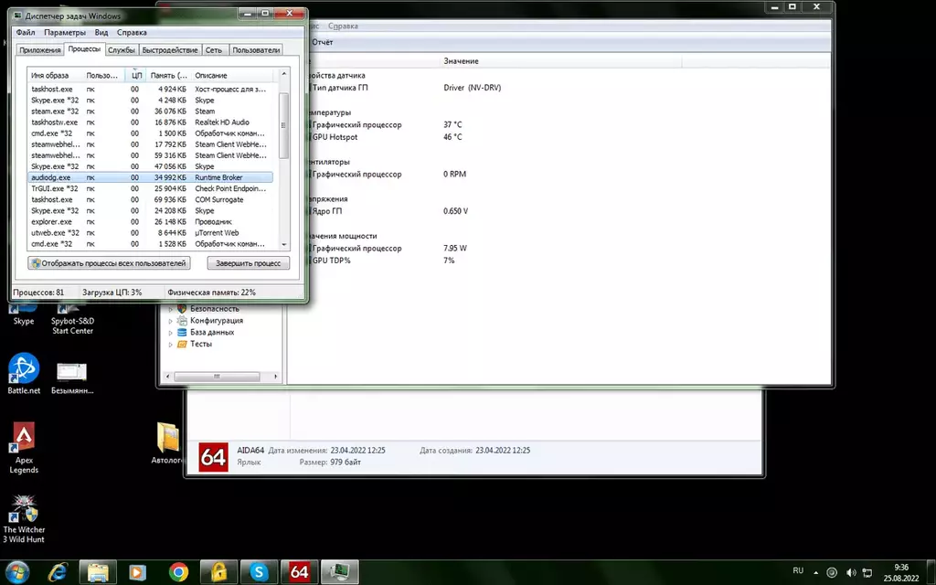Switch to Task Manager taskbar button

[x=340, y=572]
